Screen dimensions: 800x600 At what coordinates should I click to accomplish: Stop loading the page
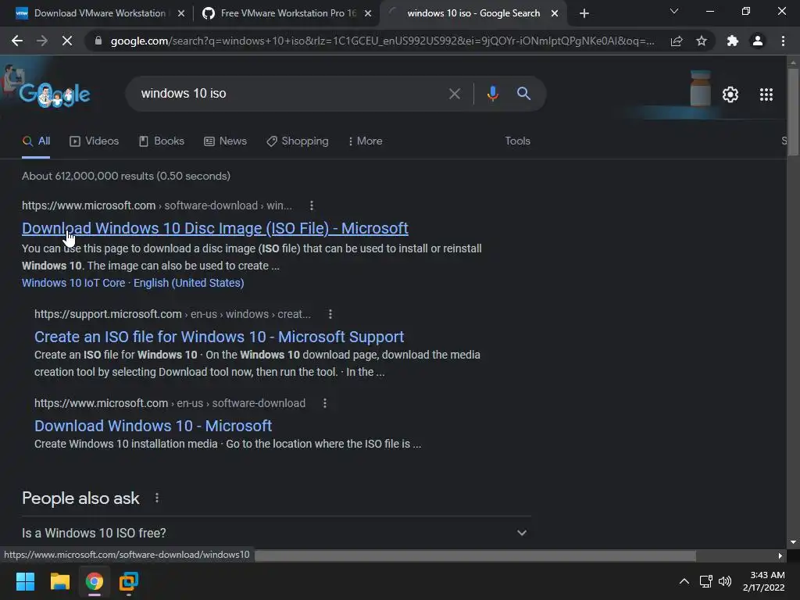pos(67,41)
